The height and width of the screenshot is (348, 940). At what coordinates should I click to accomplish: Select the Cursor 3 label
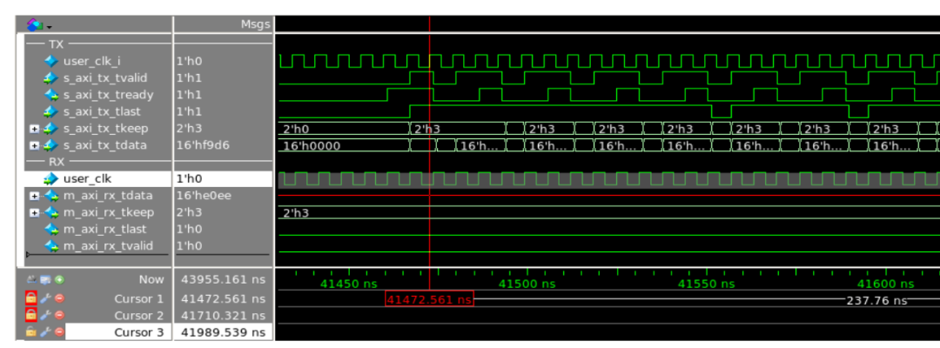pyautogui.click(x=138, y=331)
